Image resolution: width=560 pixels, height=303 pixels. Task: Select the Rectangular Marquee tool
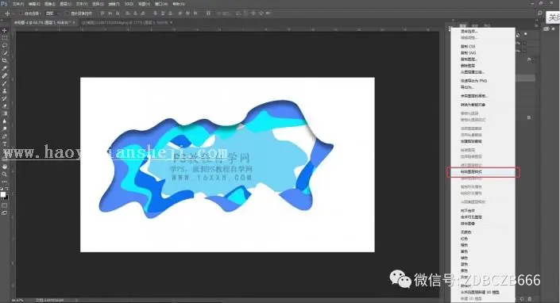tap(4, 38)
